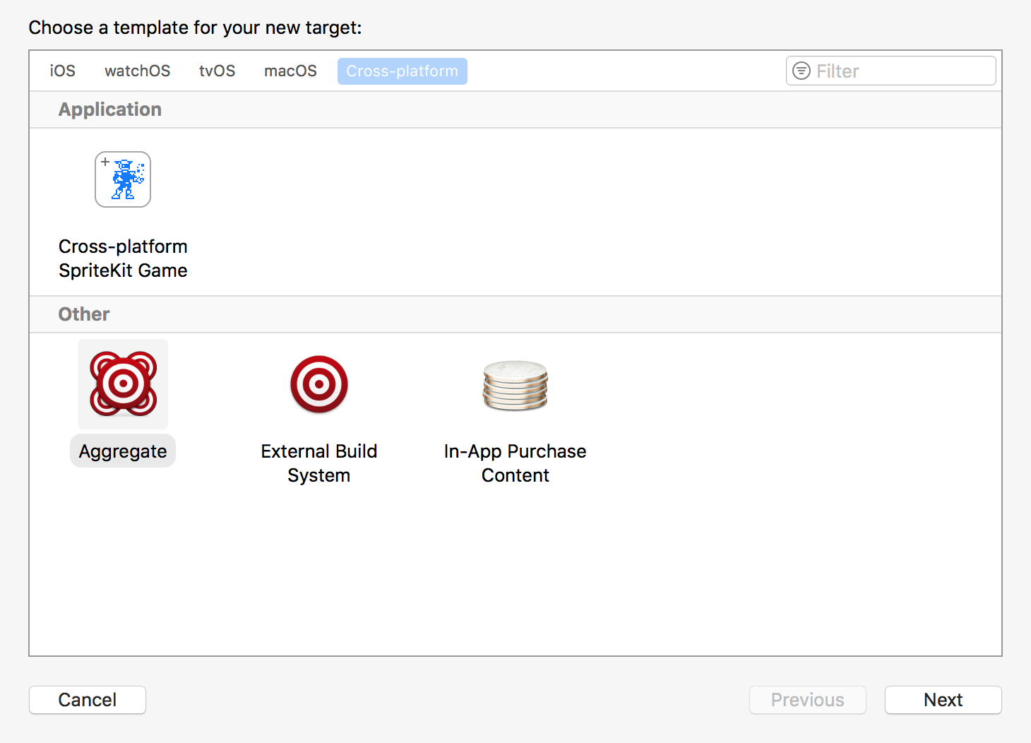The image size is (1031, 743).
Task: Click the Other section header
Action: [84, 314]
